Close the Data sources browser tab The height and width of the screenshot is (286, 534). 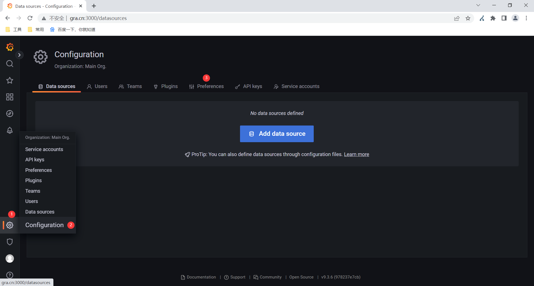point(81,6)
